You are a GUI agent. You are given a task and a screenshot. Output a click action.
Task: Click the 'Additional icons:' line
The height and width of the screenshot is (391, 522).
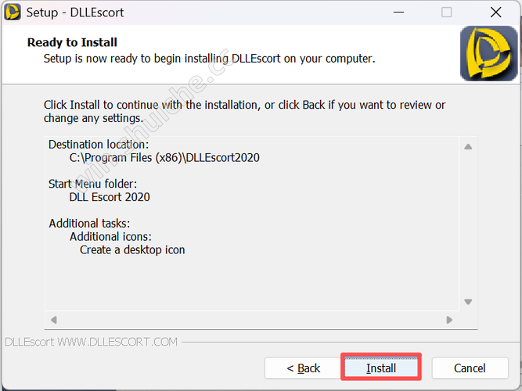point(110,237)
